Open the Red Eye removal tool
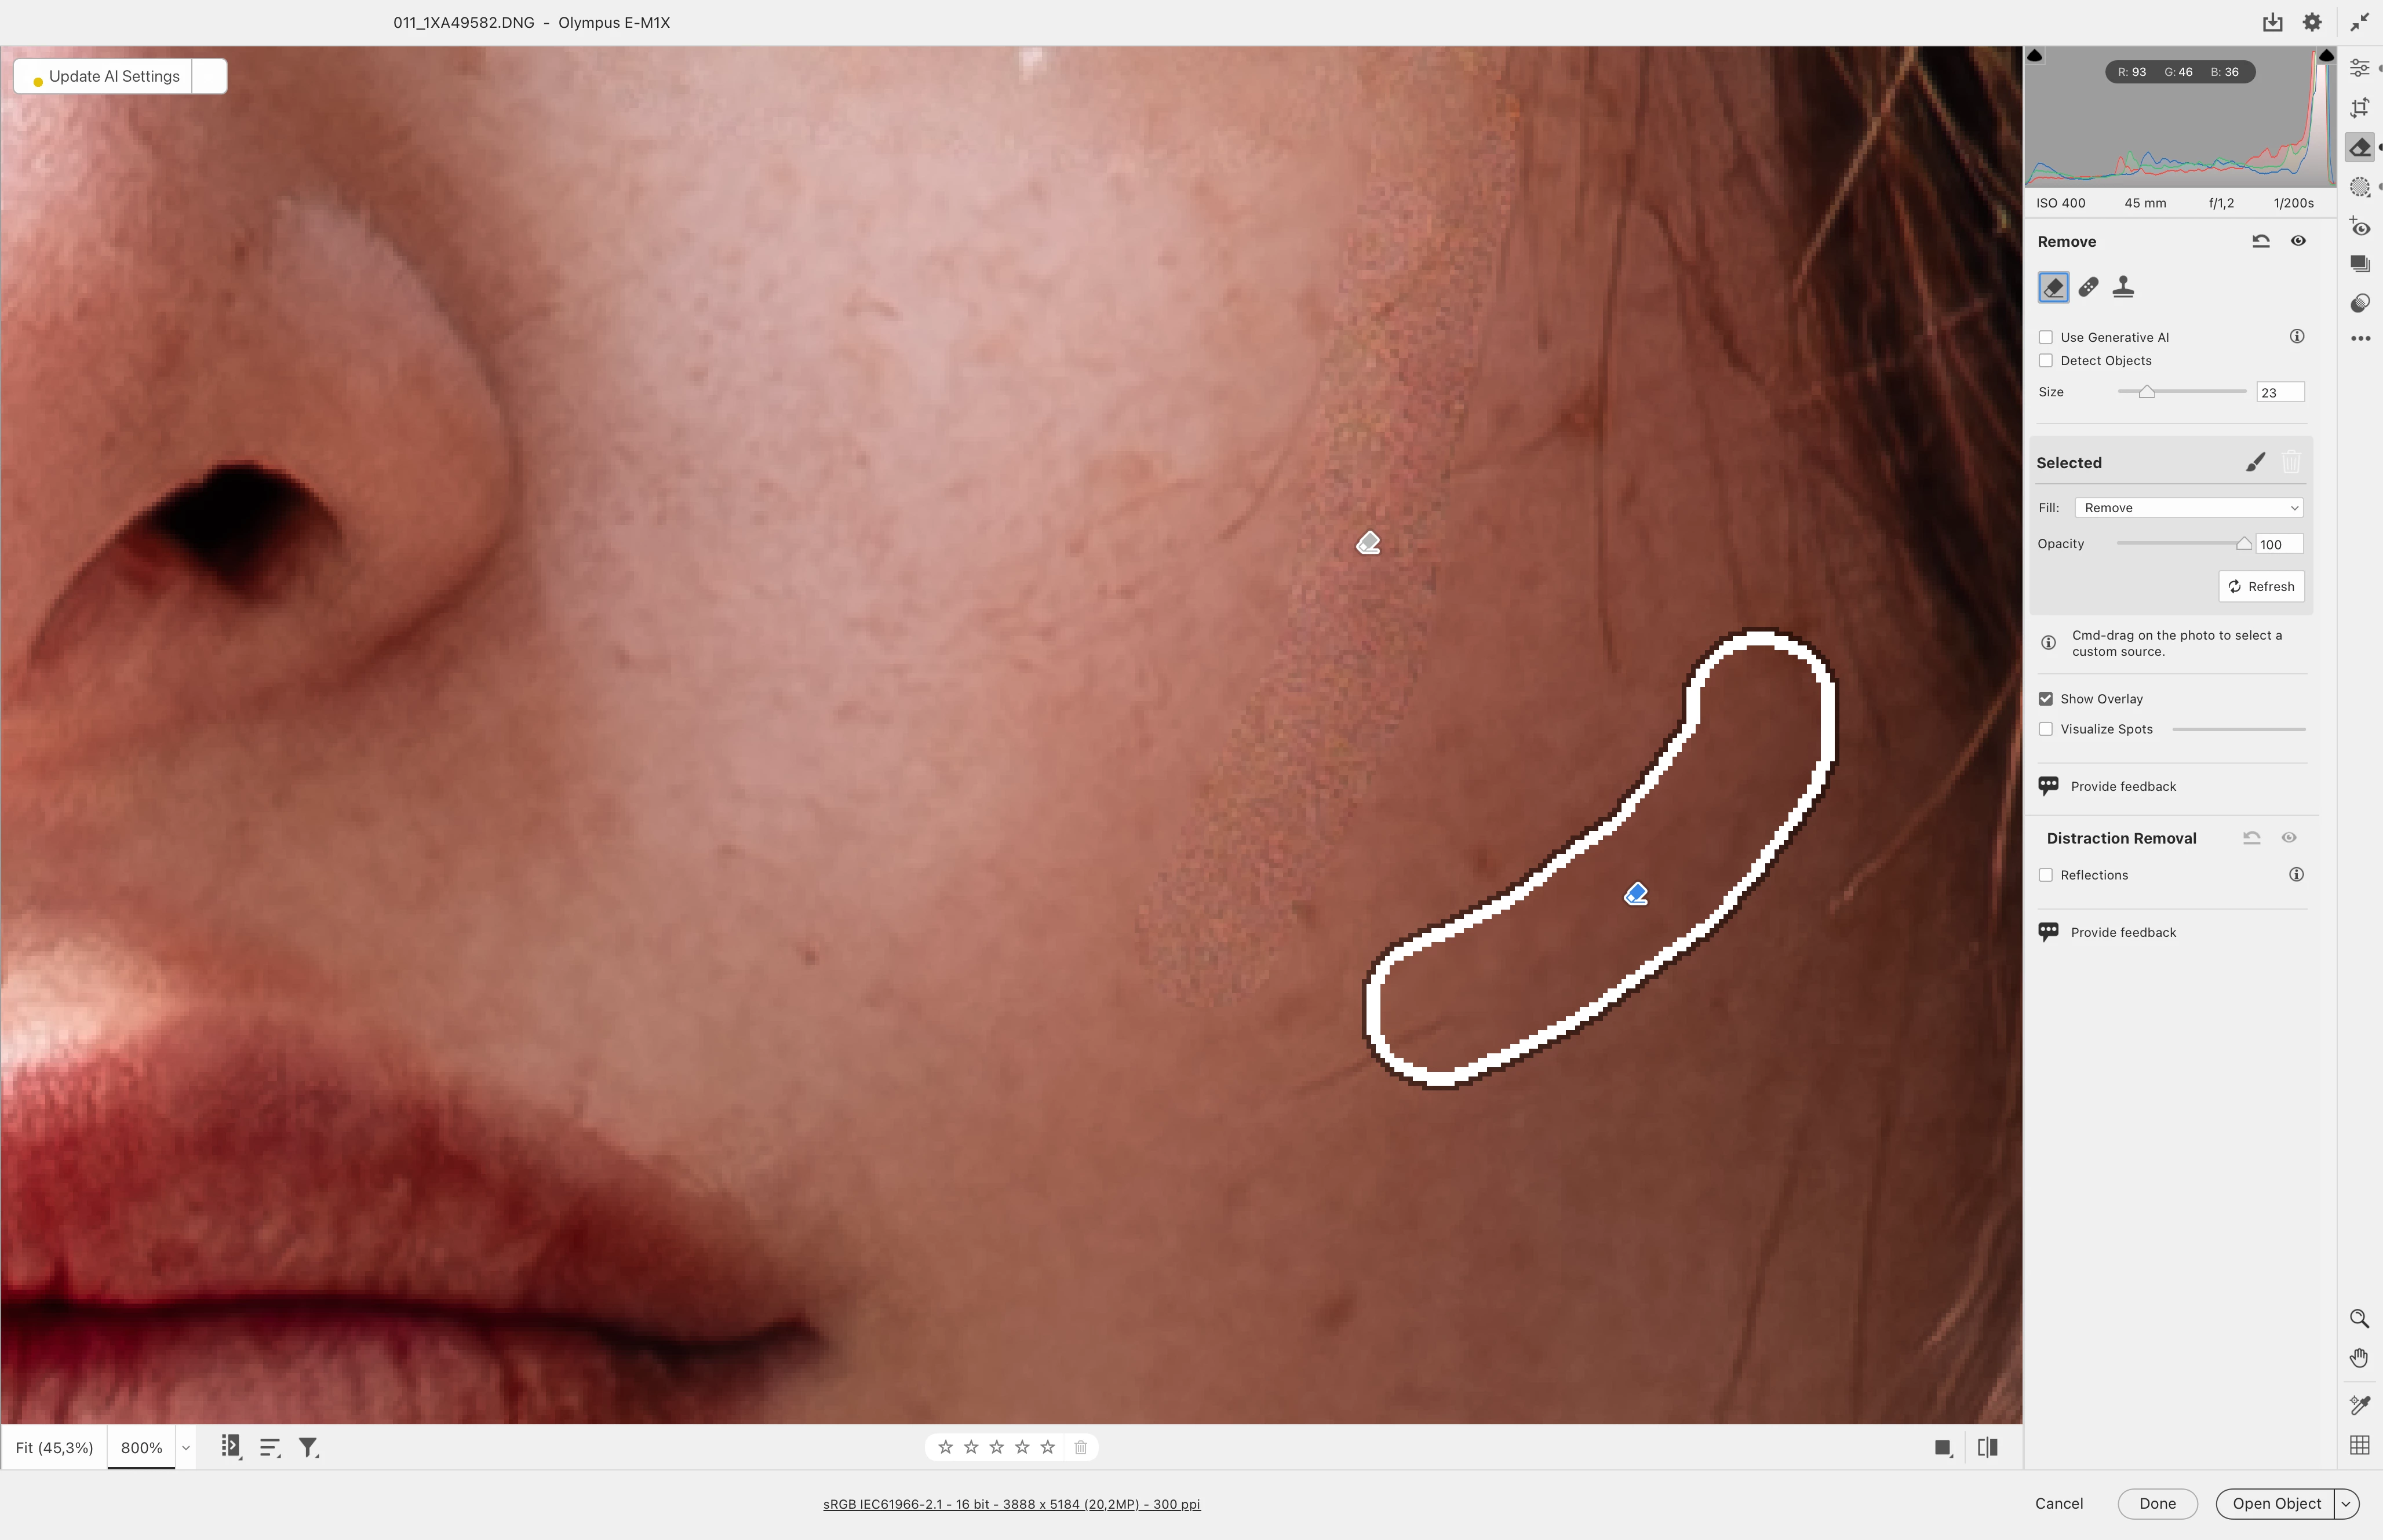The width and height of the screenshot is (2383, 1540). point(2360,227)
